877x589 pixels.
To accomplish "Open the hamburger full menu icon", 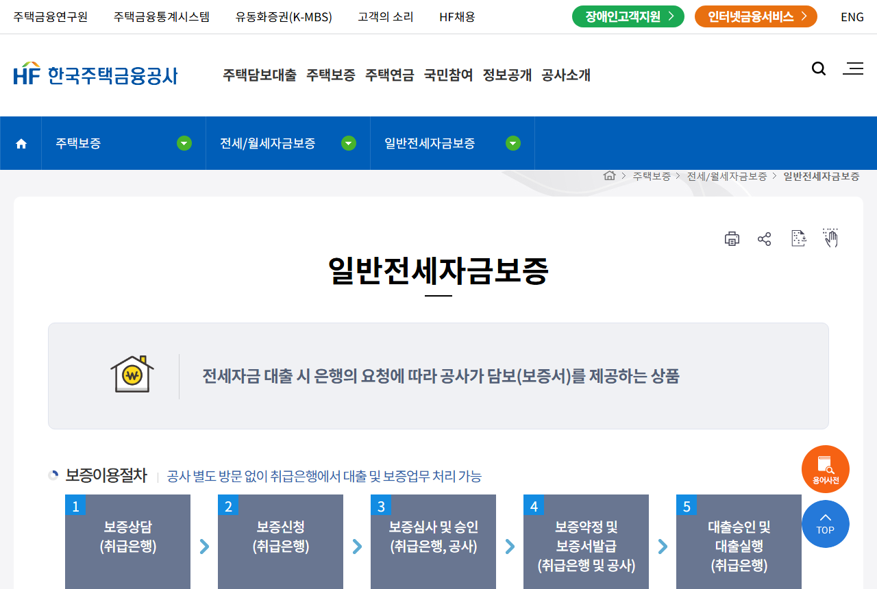I will pyautogui.click(x=853, y=68).
